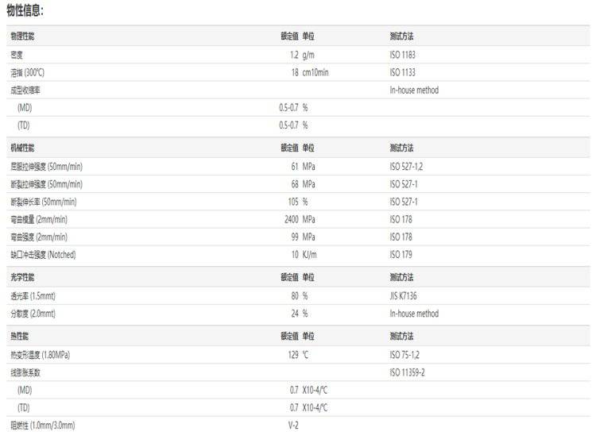The image size is (596, 447).
Task: Click the 光学性能 section header
Action: point(22,278)
